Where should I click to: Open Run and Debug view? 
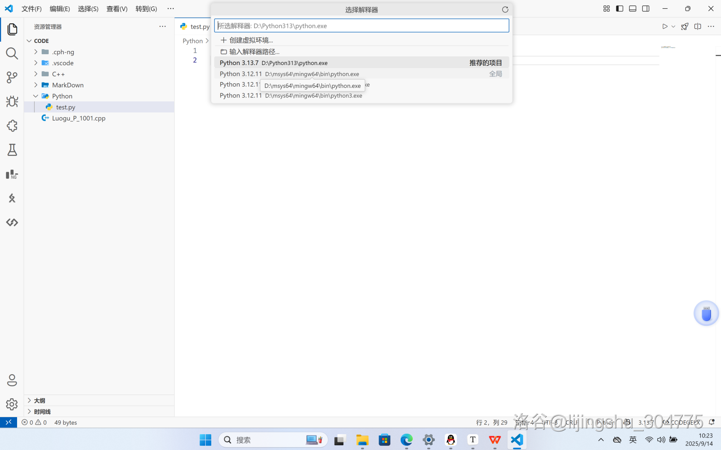(x=12, y=102)
